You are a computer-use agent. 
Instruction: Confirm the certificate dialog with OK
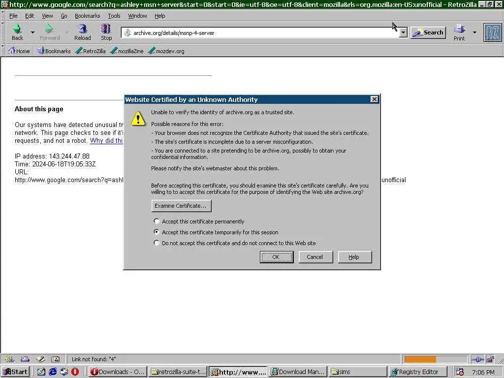coord(277,257)
